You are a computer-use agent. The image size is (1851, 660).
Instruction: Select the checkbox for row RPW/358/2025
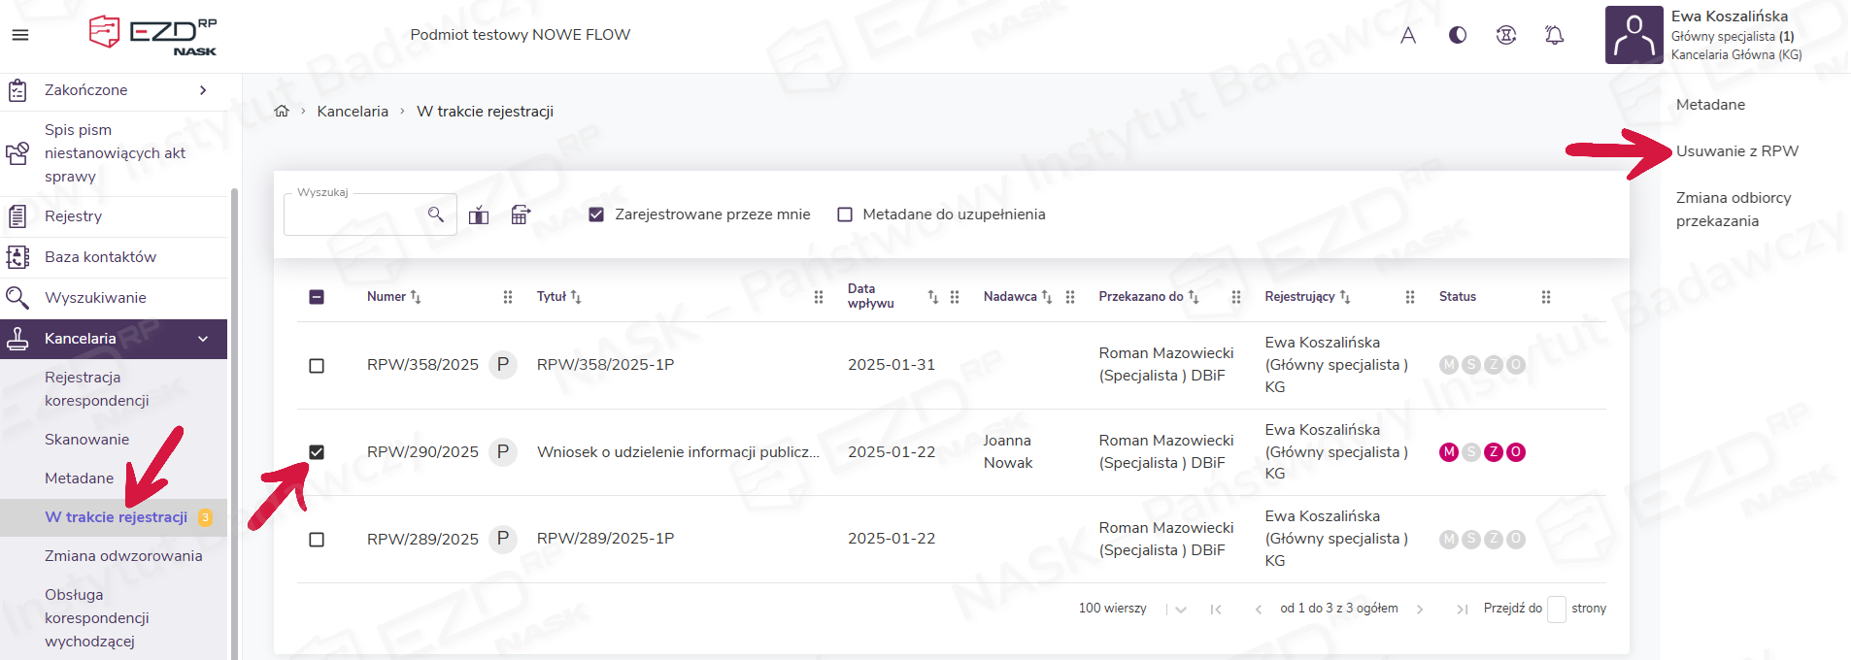(x=317, y=366)
